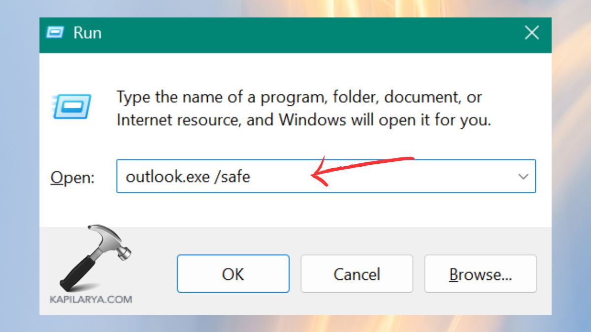This screenshot has height=332, width=591.
Task: Click the blue program icon beside the description text
Action: click(74, 106)
